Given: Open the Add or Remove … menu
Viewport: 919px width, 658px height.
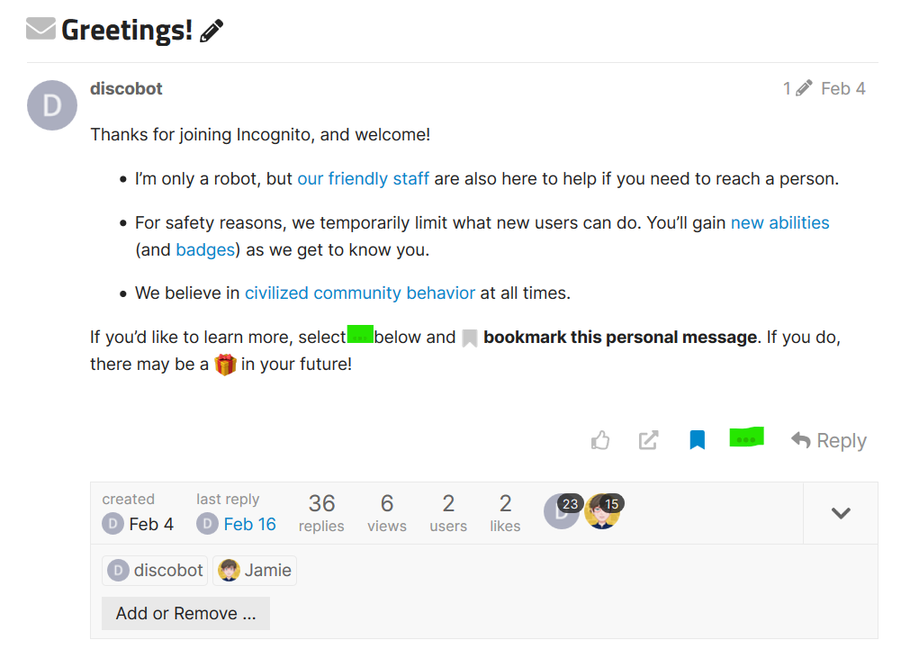Looking at the screenshot, I should tap(185, 614).
